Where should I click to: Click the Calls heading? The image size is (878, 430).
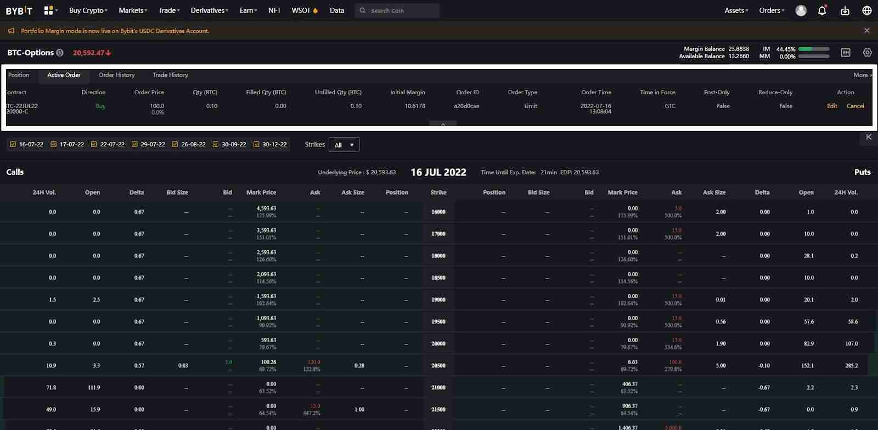pyautogui.click(x=15, y=172)
